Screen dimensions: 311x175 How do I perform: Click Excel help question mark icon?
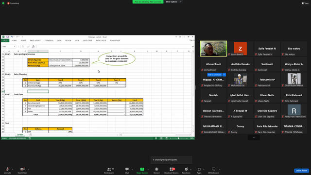pos(176,37)
